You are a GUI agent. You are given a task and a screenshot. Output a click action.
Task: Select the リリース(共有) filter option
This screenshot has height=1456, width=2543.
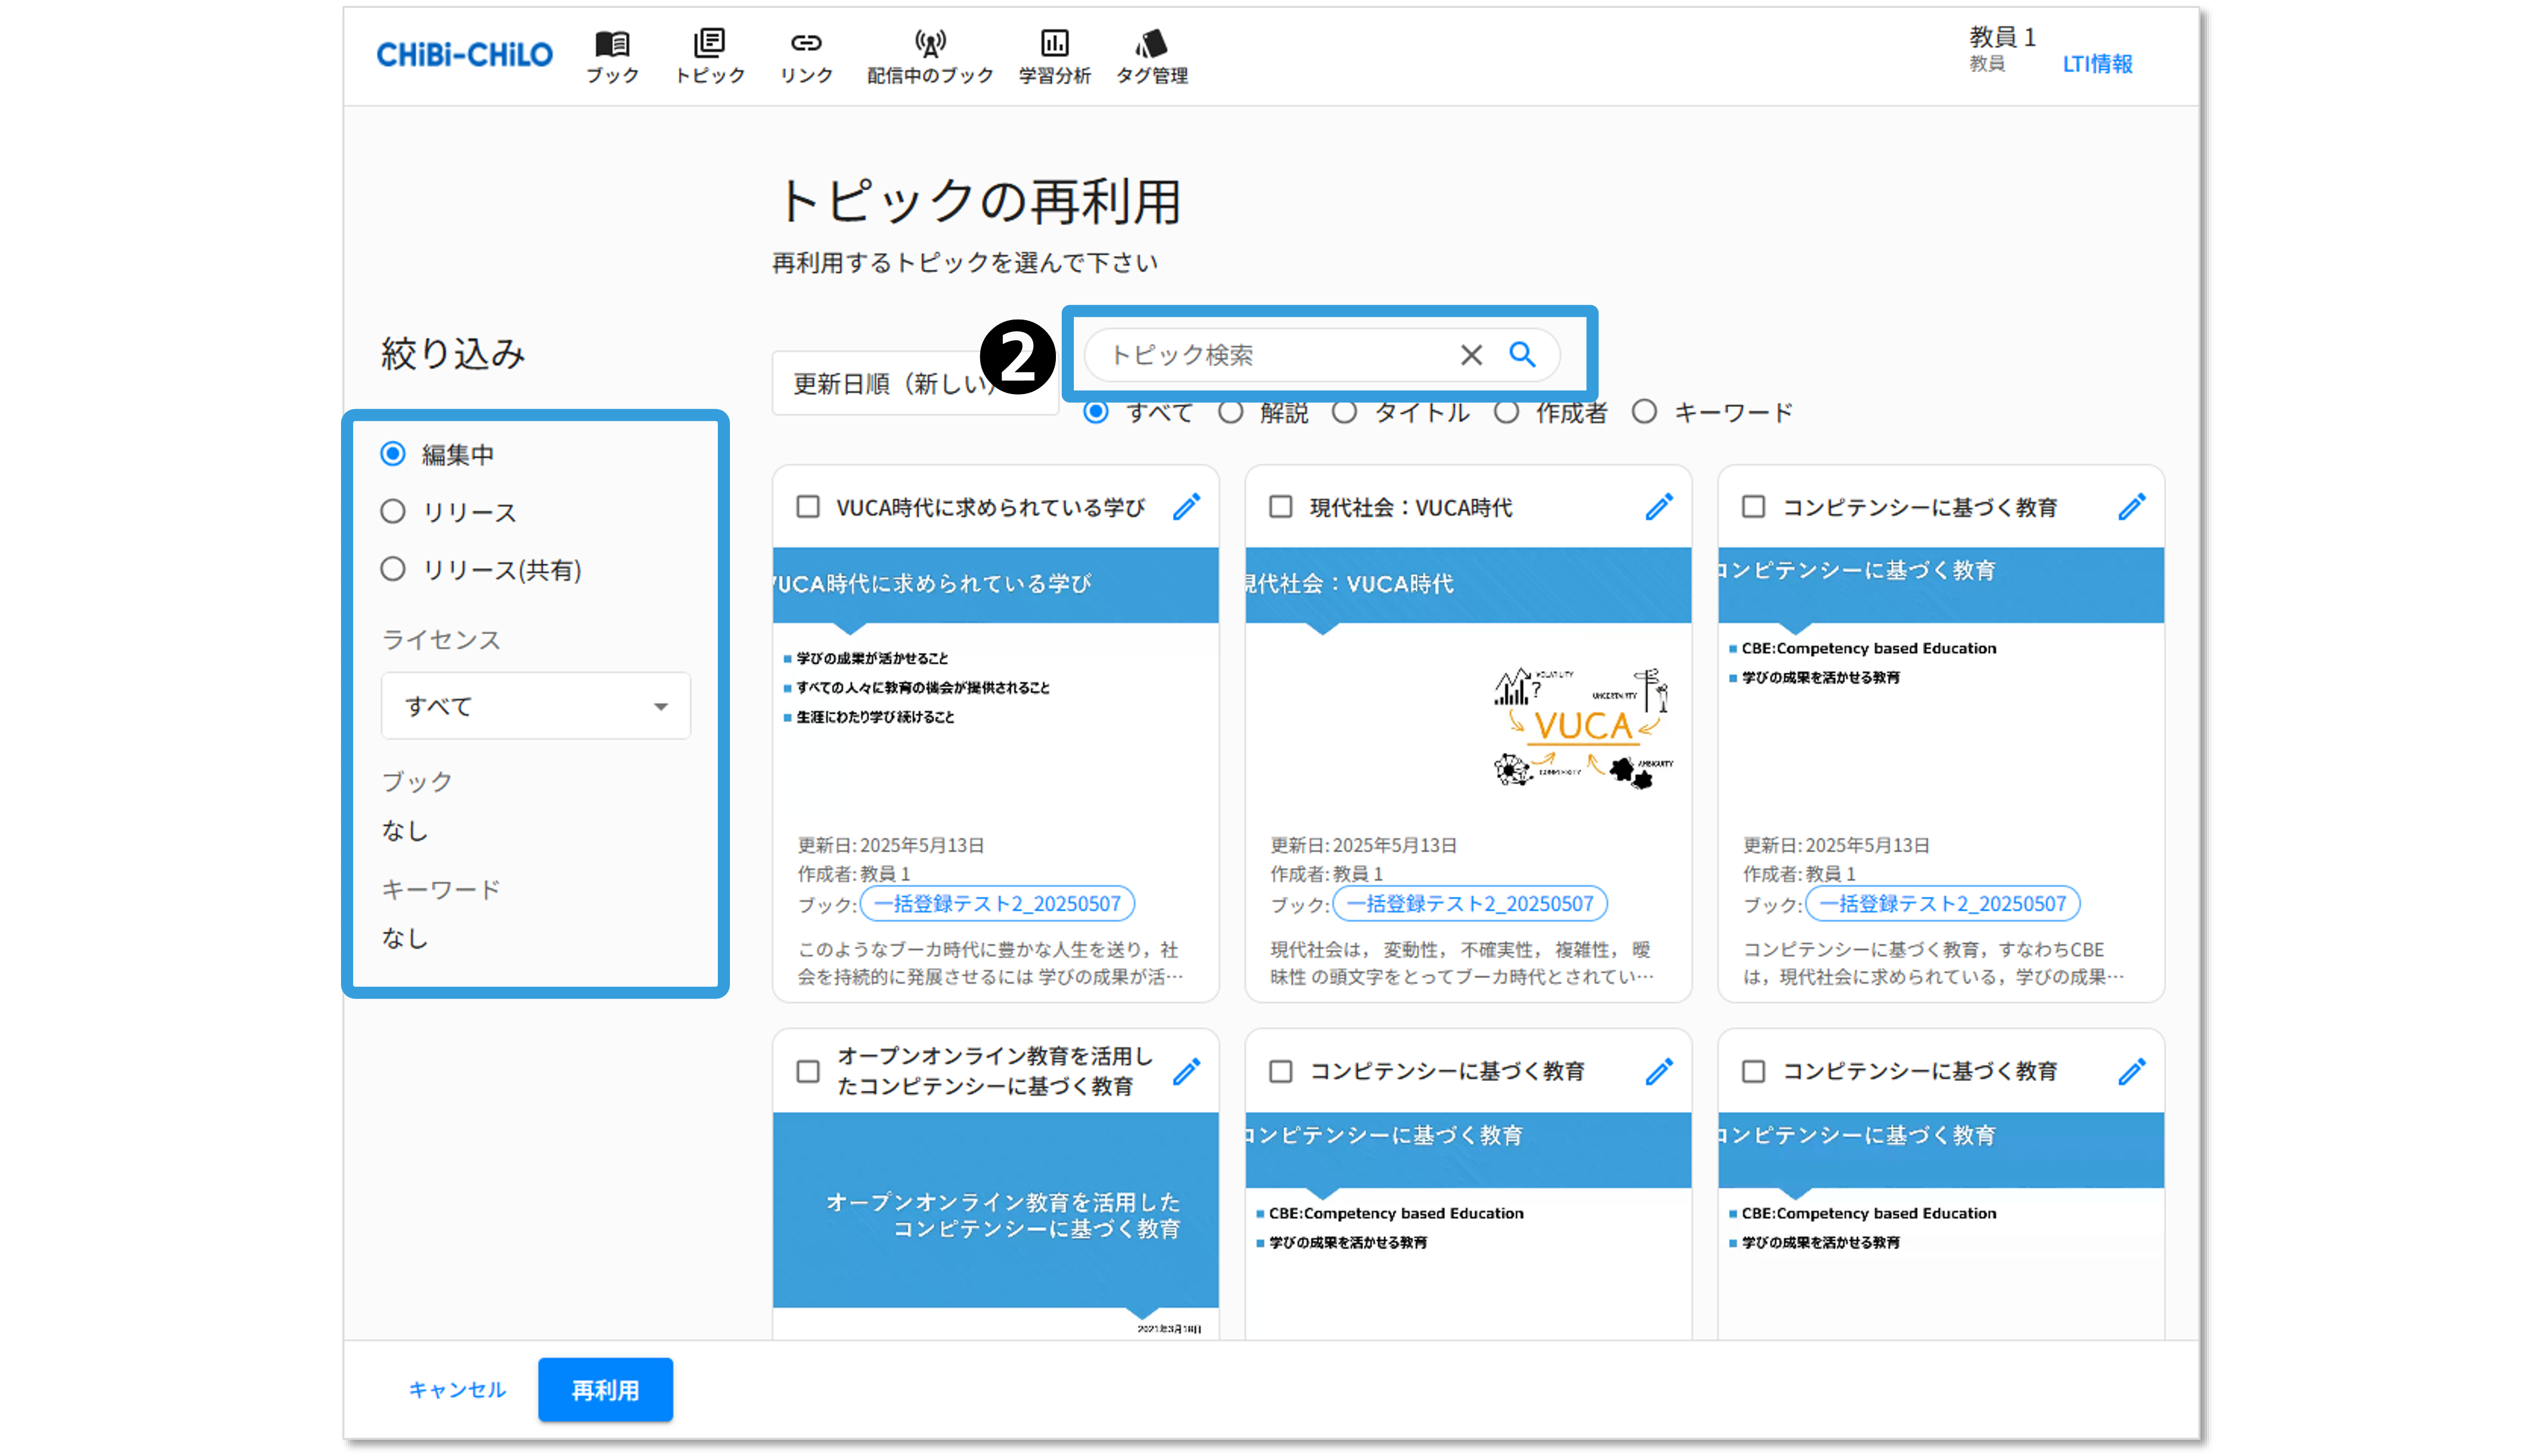point(393,570)
